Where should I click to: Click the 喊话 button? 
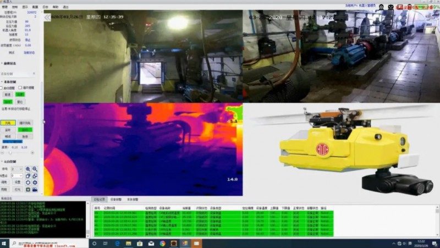point(8,136)
